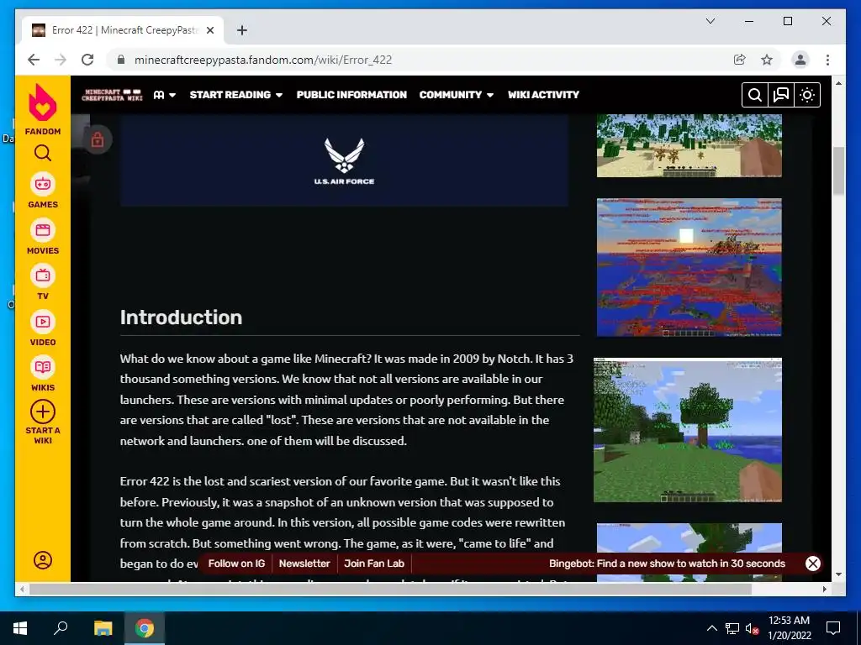This screenshot has width=861, height=645.
Task: Open the network tray icon
Action: pos(732,628)
